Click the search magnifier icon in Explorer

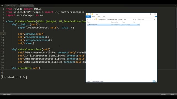click(x=155, y=19)
